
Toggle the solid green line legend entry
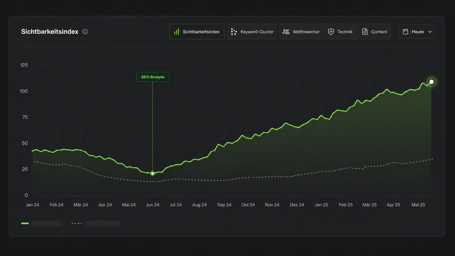click(x=25, y=223)
